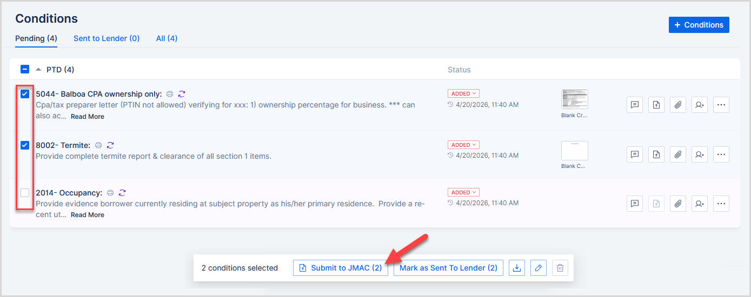Collapse the PTD (4) group

pos(38,70)
